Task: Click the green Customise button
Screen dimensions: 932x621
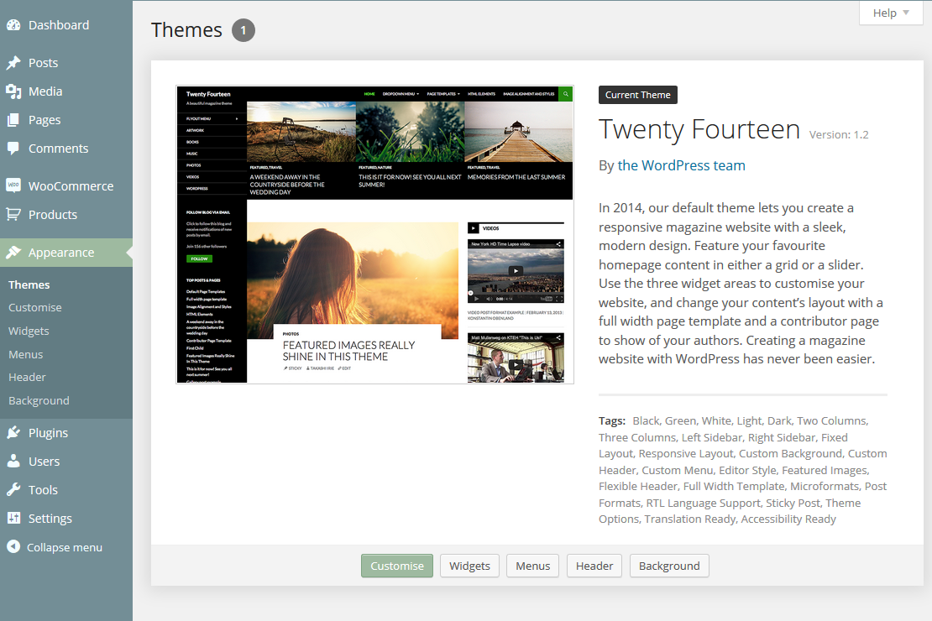Action: tap(397, 566)
